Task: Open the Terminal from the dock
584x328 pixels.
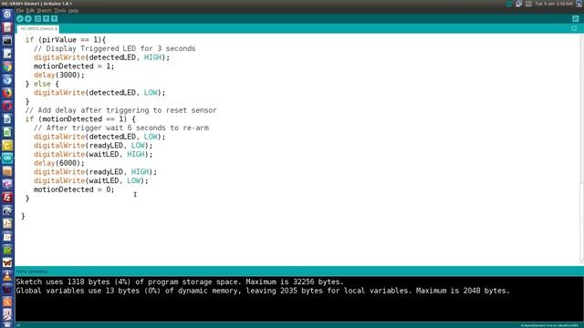Action: 7,41
